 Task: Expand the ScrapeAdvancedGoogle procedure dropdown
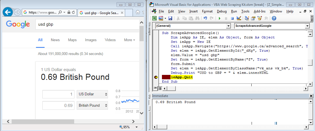(307, 26)
